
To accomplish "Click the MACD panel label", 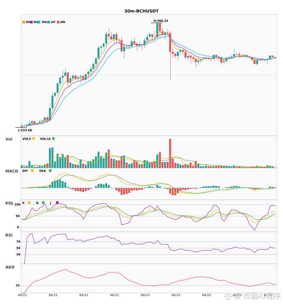I will (12, 171).
